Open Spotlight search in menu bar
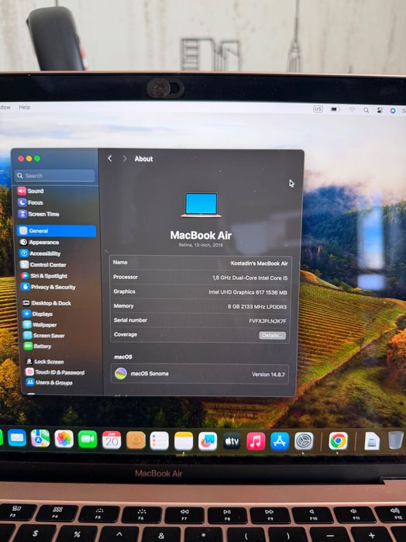The image size is (406, 542). (x=366, y=110)
